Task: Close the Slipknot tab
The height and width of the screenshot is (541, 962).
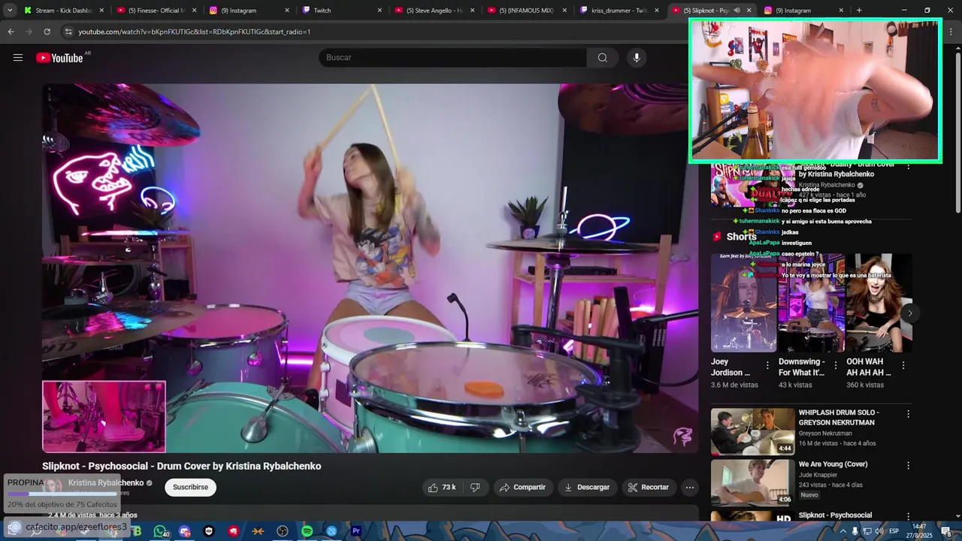Action: (749, 11)
